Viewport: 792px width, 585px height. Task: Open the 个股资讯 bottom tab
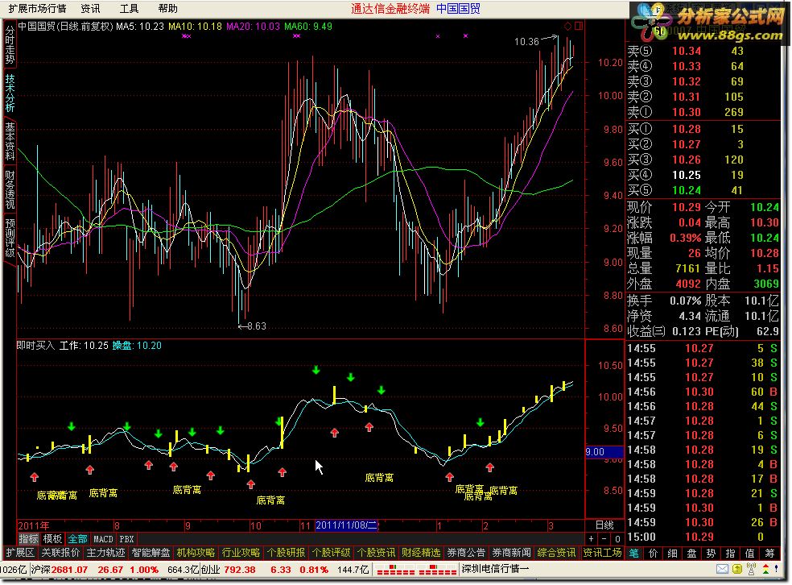[x=376, y=553]
